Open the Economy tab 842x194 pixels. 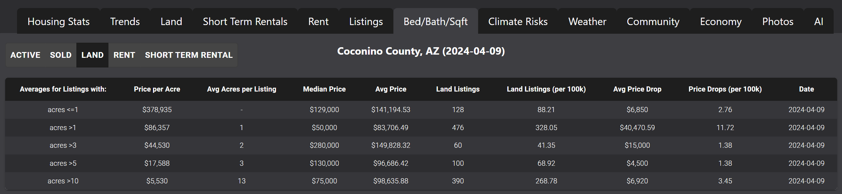(721, 21)
